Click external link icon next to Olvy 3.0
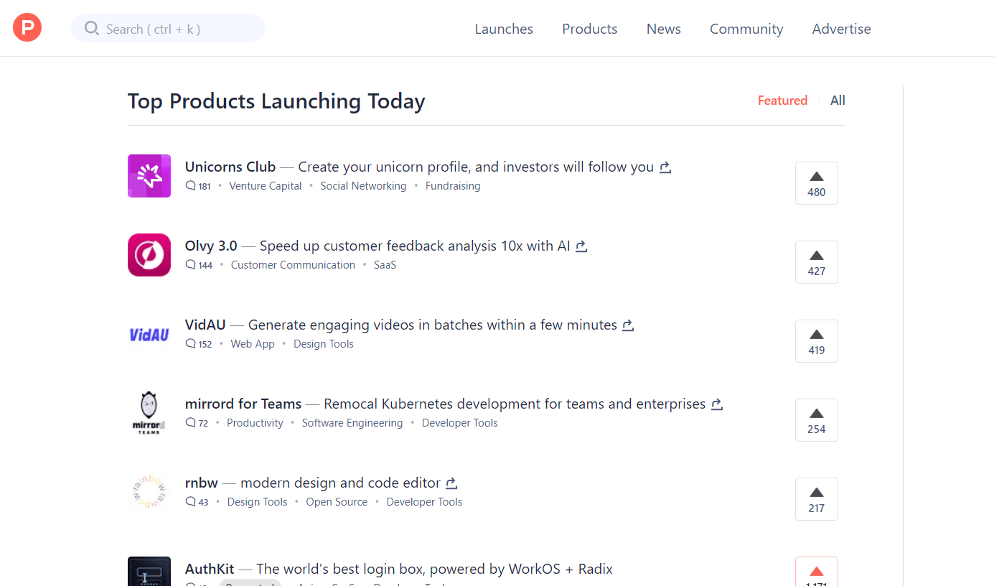 point(582,246)
